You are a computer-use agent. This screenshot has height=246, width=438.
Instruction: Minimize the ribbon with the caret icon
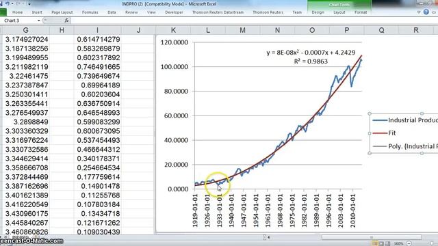tap(418, 12)
